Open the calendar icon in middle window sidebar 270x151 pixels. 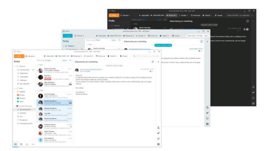207,124
